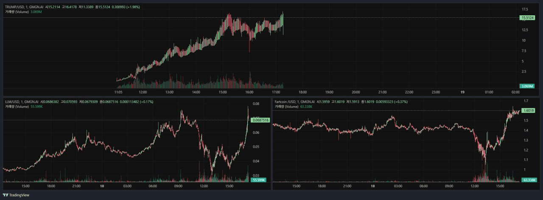
Task: Click 0.06 on the LLM price scale
Action: 256,132
